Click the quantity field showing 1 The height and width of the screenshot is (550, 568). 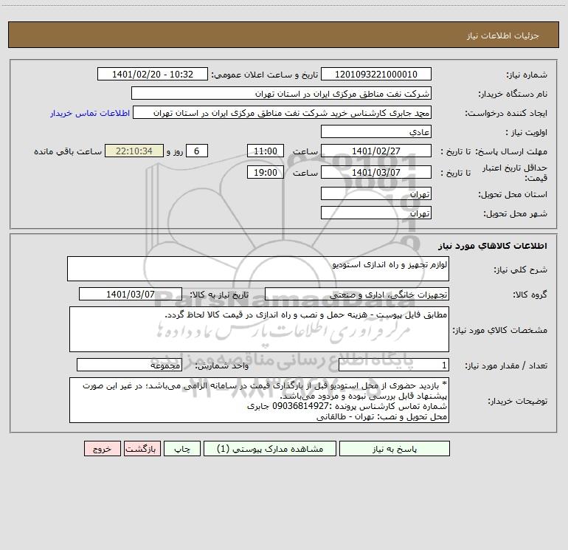[394, 365]
